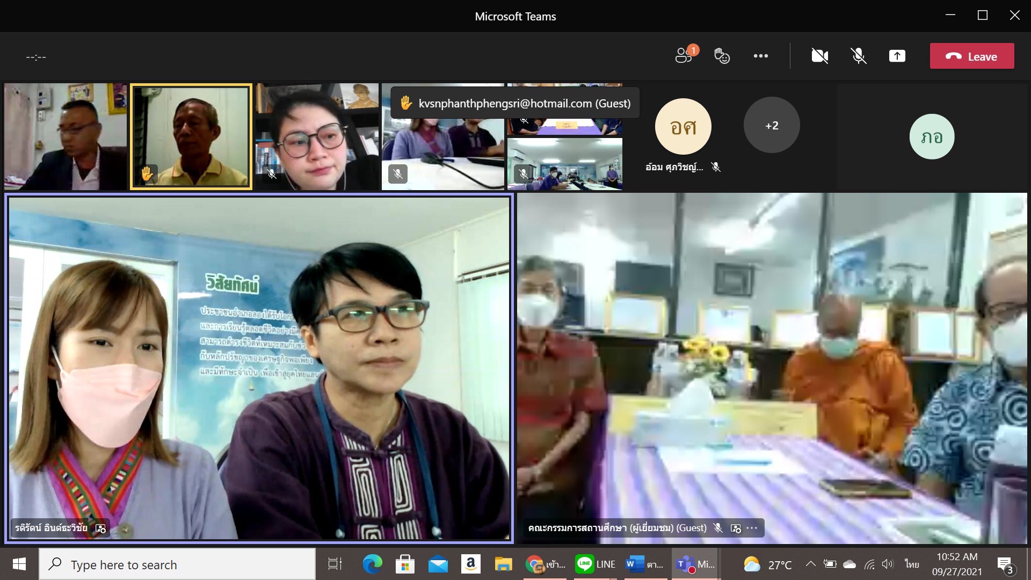Image resolution: width=1031 pixels, height=580 pixels.
Task: Open the +2 overflow participants tile
Action: (x=772, y=126)
